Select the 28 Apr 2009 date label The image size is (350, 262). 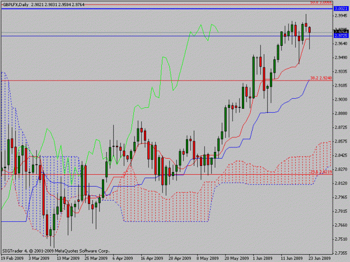pyautogui.click(x=180, y=258)
